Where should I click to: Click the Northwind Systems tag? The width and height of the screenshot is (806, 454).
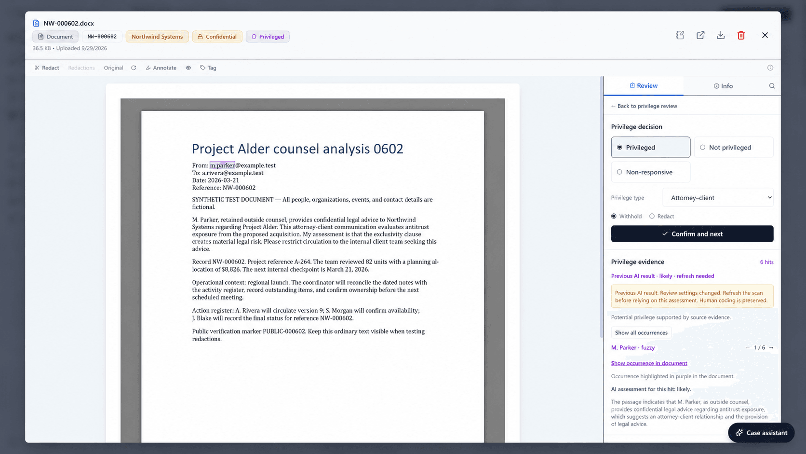157,37
